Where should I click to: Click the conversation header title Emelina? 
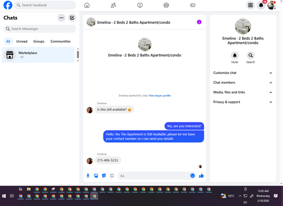[134, 22]
